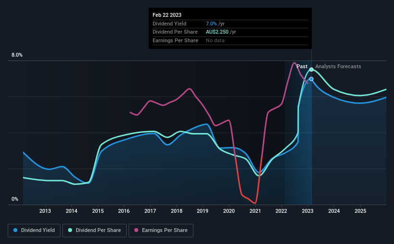Select the 2019 year label on axis
The image size is (394, 244).
coord(203,211)
